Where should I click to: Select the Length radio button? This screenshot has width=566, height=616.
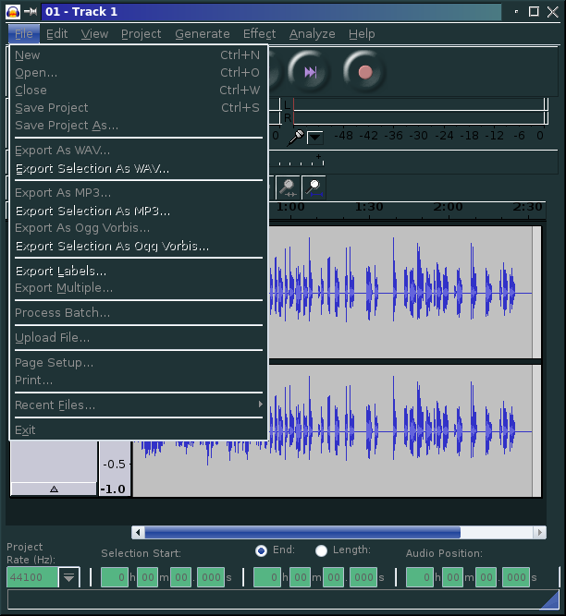[x=321, y=550]
